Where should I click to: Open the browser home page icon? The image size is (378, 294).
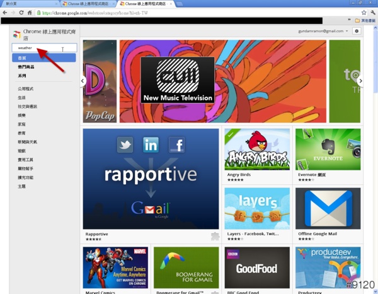click(x=29, y=12)
